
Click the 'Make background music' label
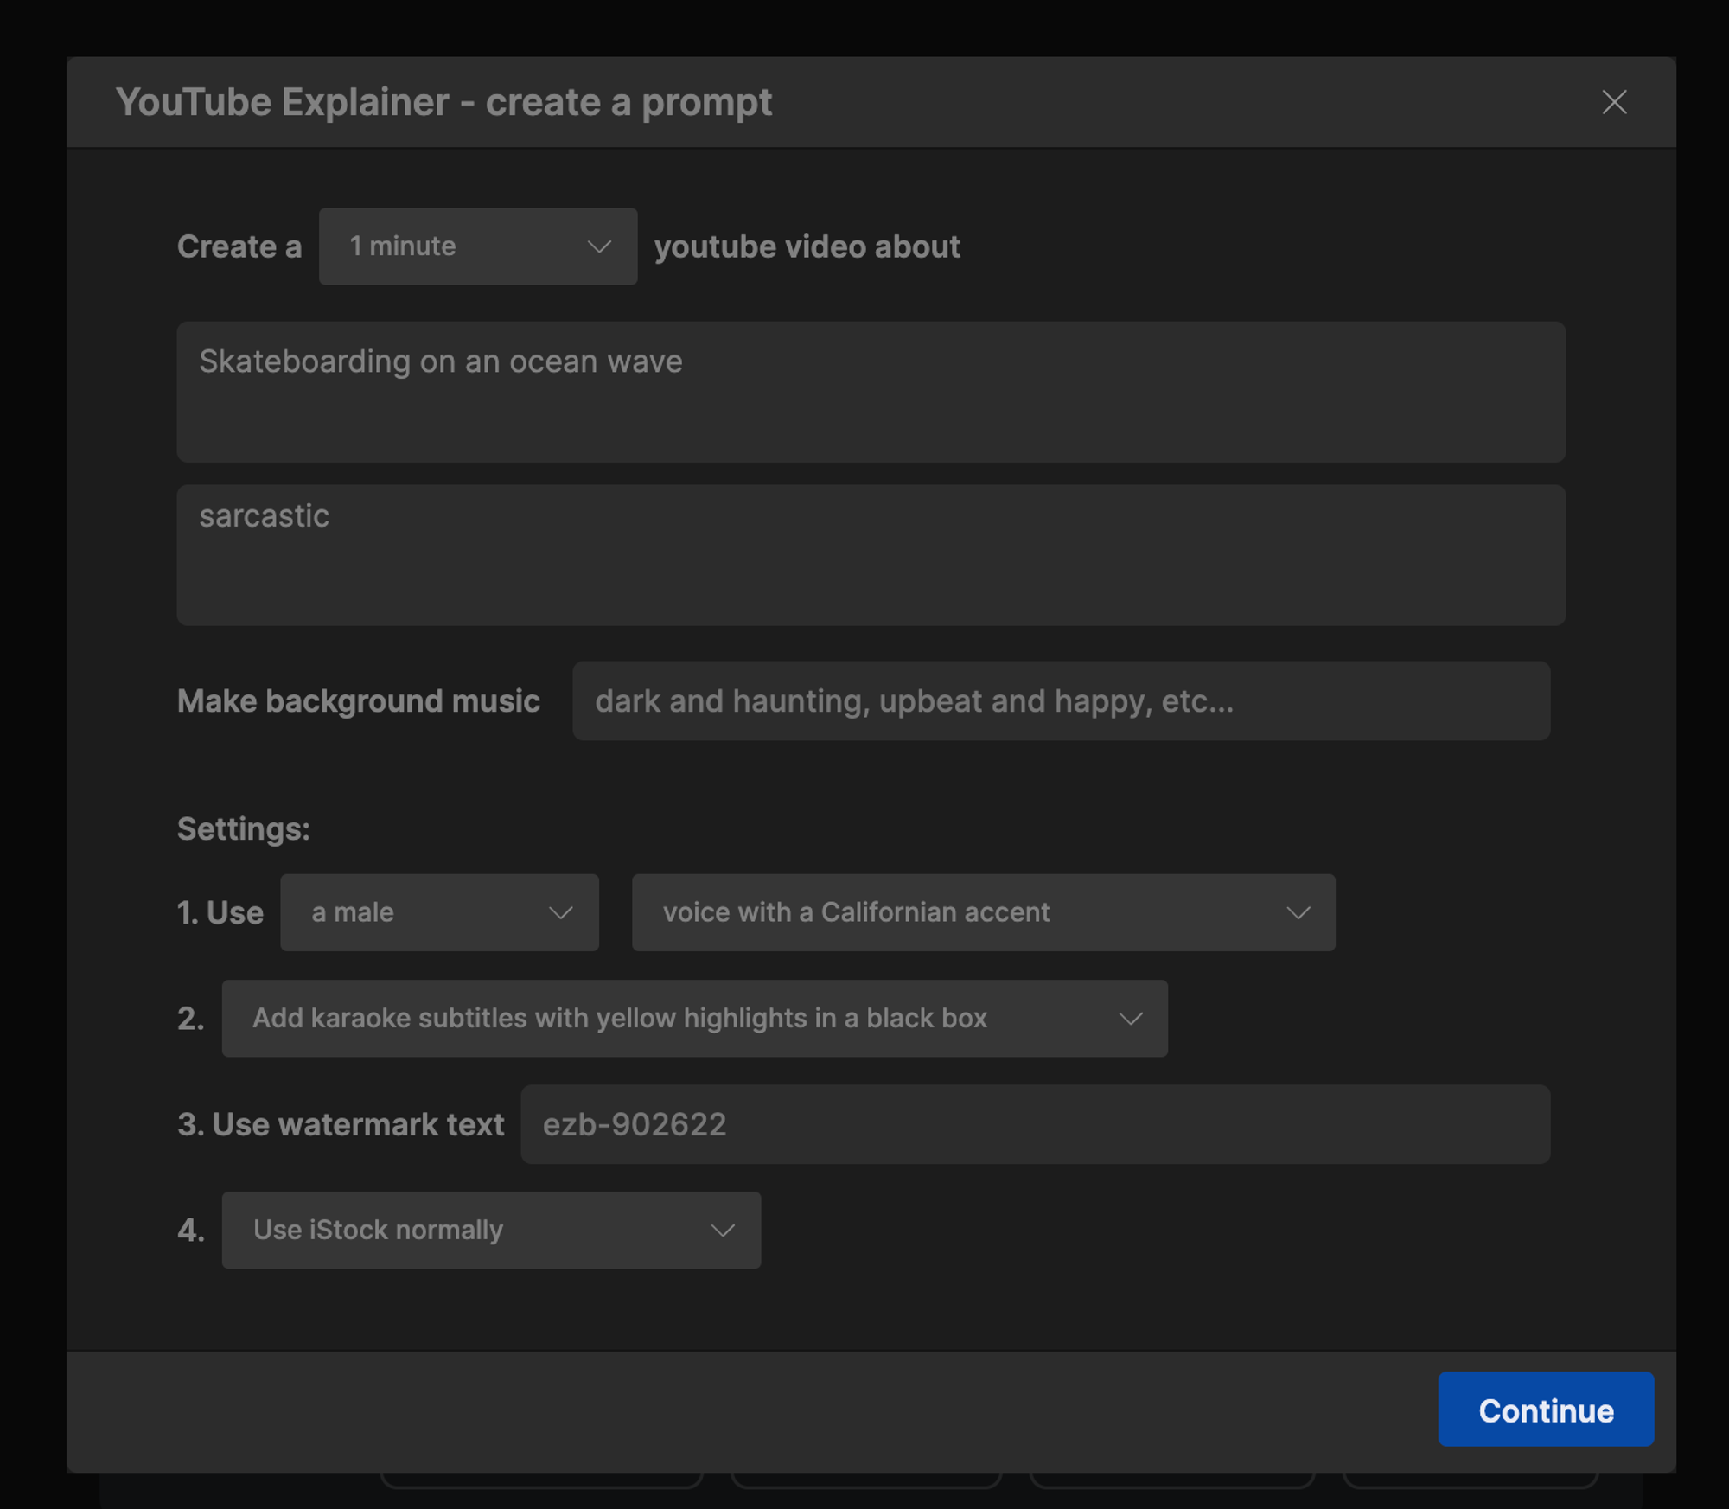pyautogui.click(x=358, y=700)
